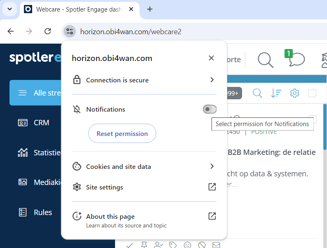This screenshot has width=327, height=248.
Task: Click About this page external link icon
Action: point(212,216)
